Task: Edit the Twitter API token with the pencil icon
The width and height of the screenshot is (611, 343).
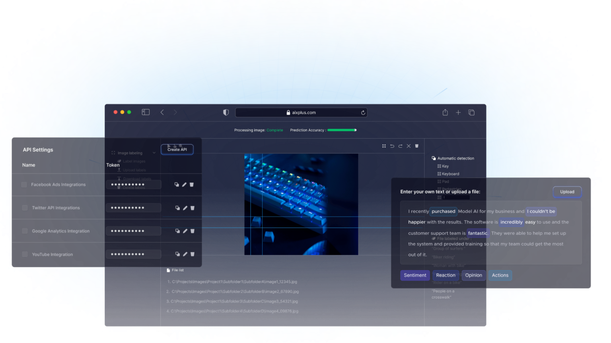Action: point(185,208)
